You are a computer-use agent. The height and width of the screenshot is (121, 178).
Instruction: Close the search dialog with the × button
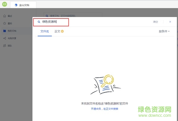(x=170, y=22)
